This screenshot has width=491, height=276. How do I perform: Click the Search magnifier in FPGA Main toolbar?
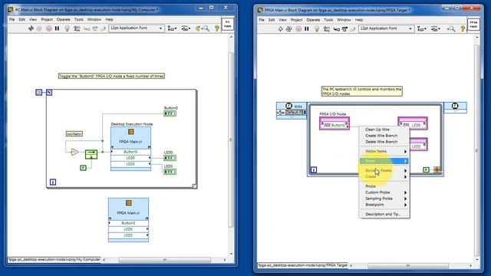click(x=451, y=29)
